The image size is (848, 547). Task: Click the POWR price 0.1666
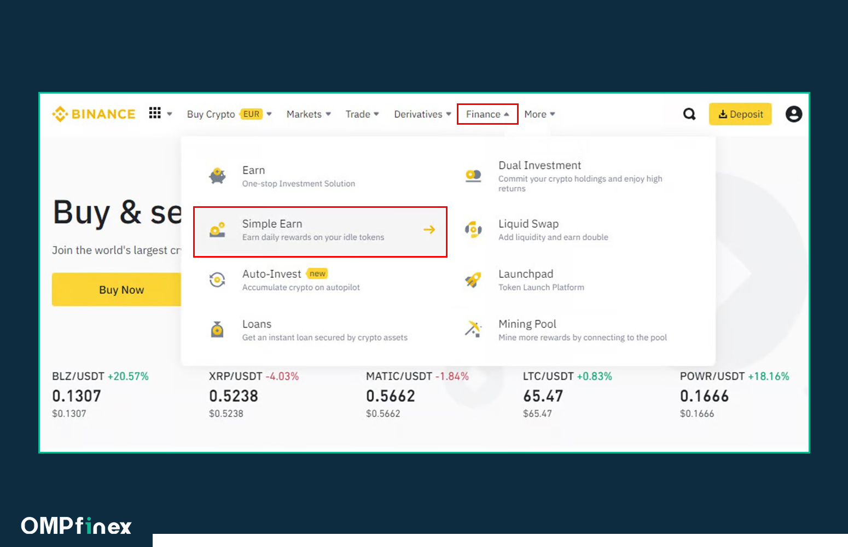pos(705,396)
